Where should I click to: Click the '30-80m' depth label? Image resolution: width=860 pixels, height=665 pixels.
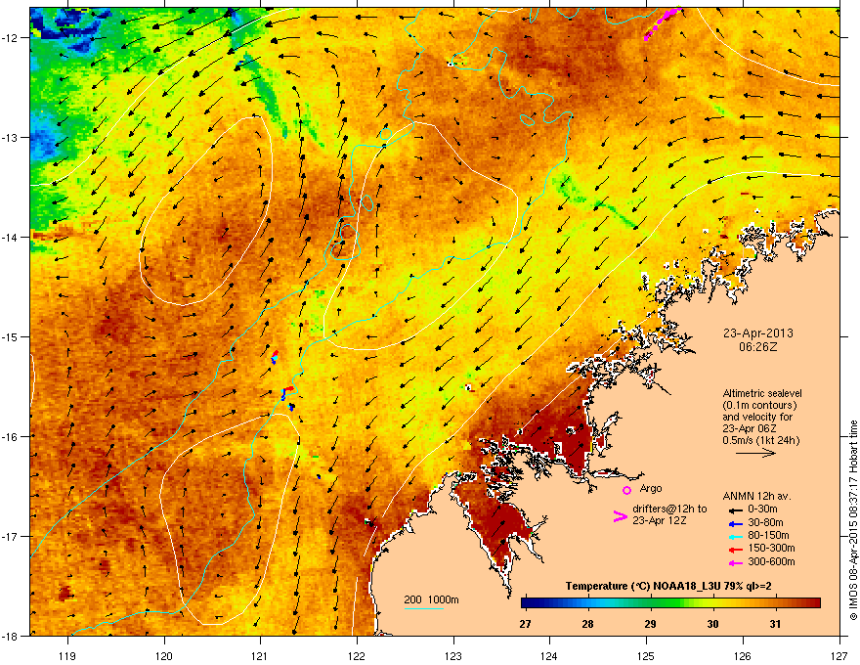pos(765,522)
